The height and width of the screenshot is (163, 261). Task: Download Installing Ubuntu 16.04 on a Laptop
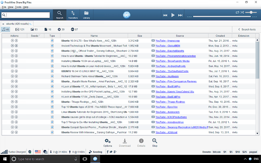point(16,61)
